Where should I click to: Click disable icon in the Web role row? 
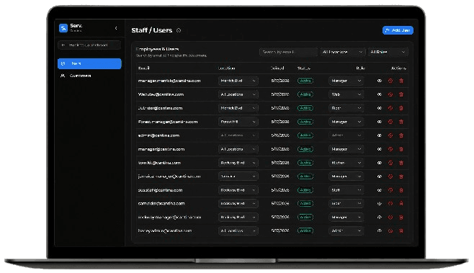(390, 94)
